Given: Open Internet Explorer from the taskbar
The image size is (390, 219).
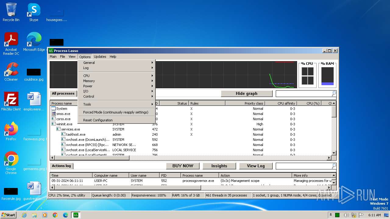Looking at the screenshot, I should pyautogui.click(x=24, y=215).
